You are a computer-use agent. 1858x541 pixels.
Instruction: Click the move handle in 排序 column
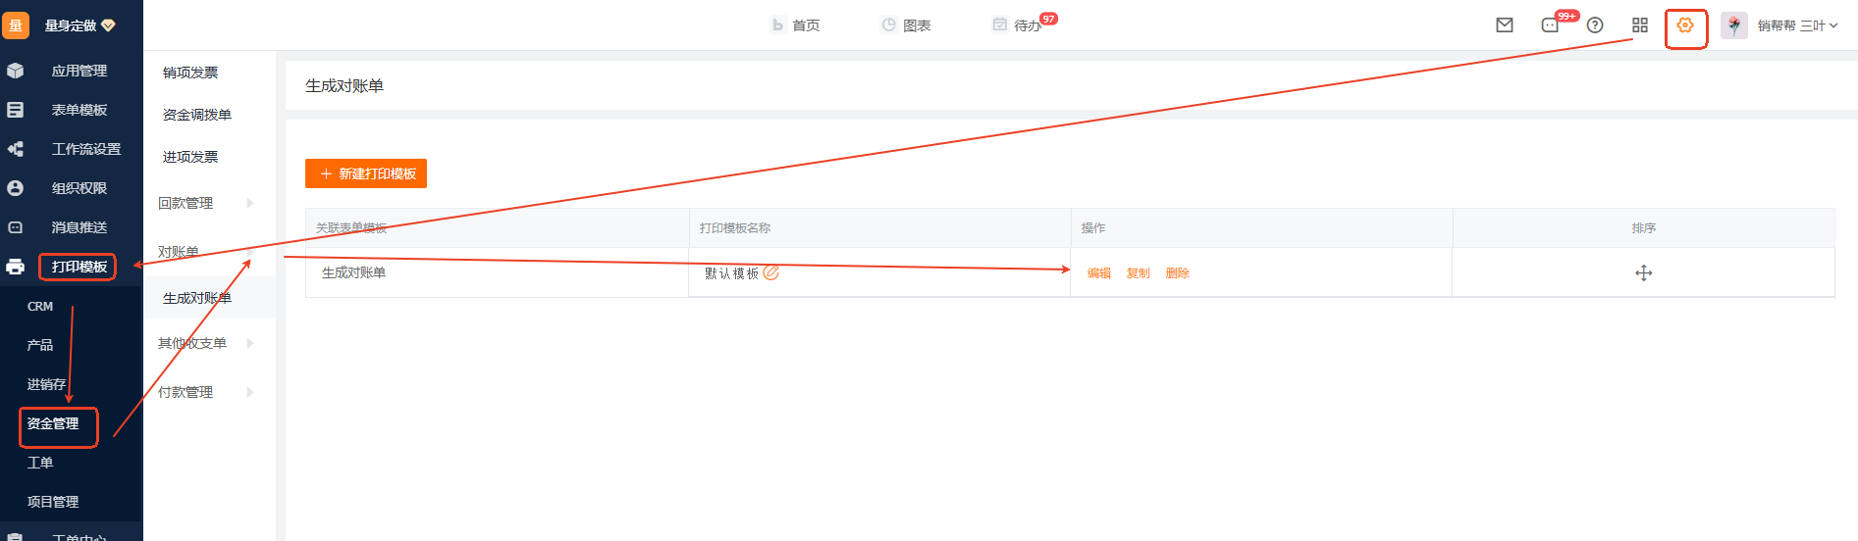(x=1644, y=272)
